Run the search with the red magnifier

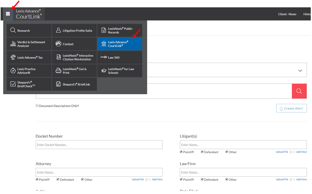click(x=299, y=91)
